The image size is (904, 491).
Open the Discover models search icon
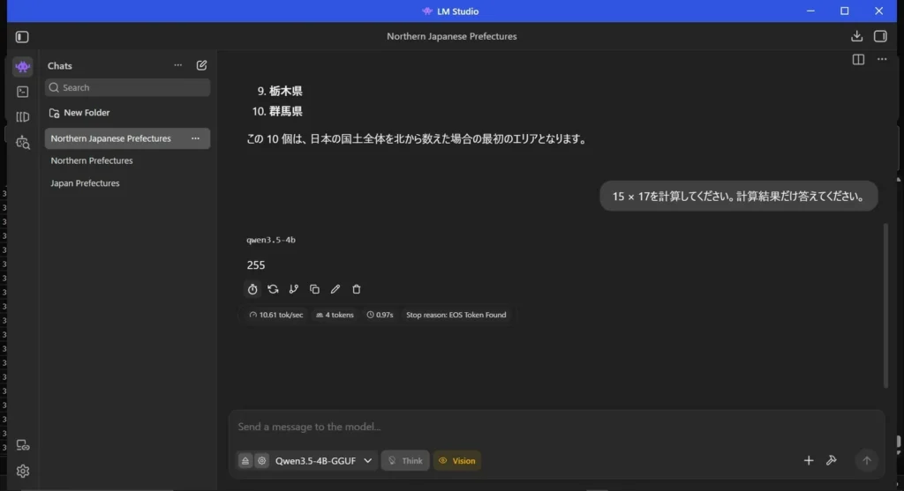point(22,142)
